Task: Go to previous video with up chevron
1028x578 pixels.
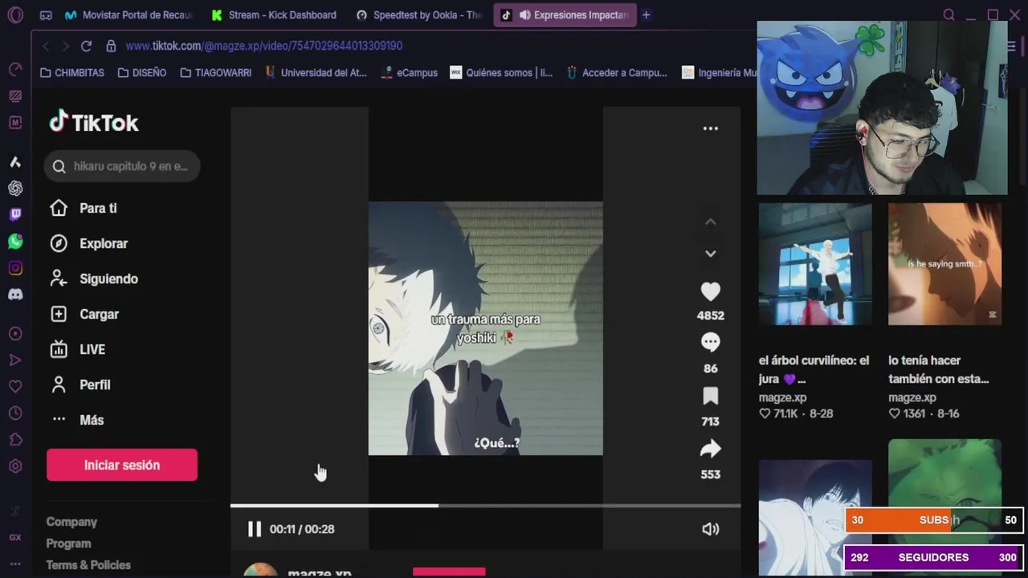Action: [710, 222]
